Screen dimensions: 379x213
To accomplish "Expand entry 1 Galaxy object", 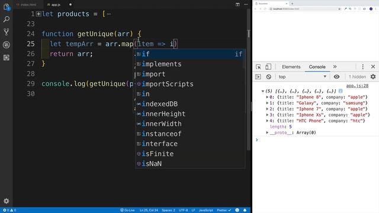I will point(267,103).
